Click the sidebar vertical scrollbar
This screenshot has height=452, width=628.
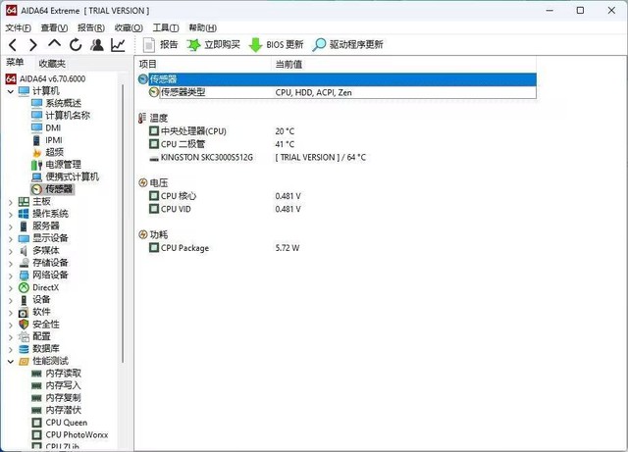pos(123,225)
